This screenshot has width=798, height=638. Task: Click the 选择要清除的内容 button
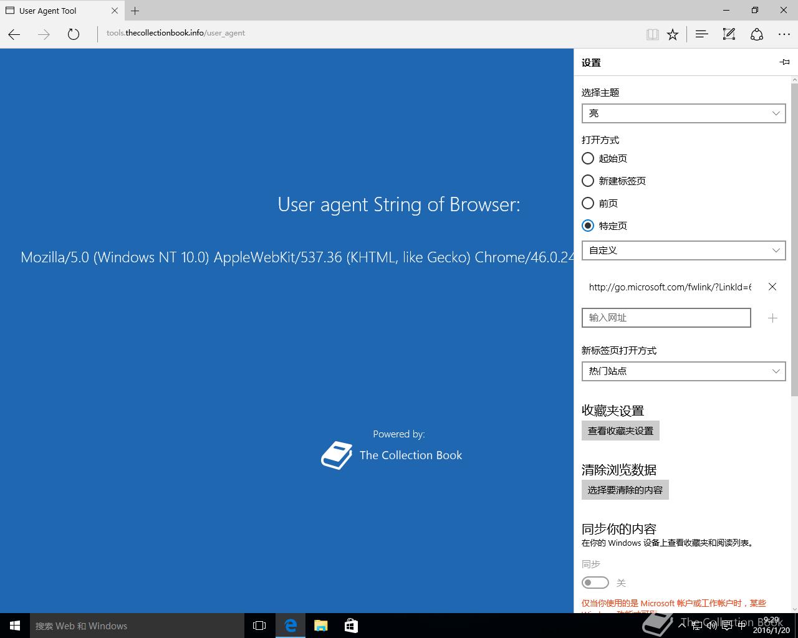(x=625, y=490)
